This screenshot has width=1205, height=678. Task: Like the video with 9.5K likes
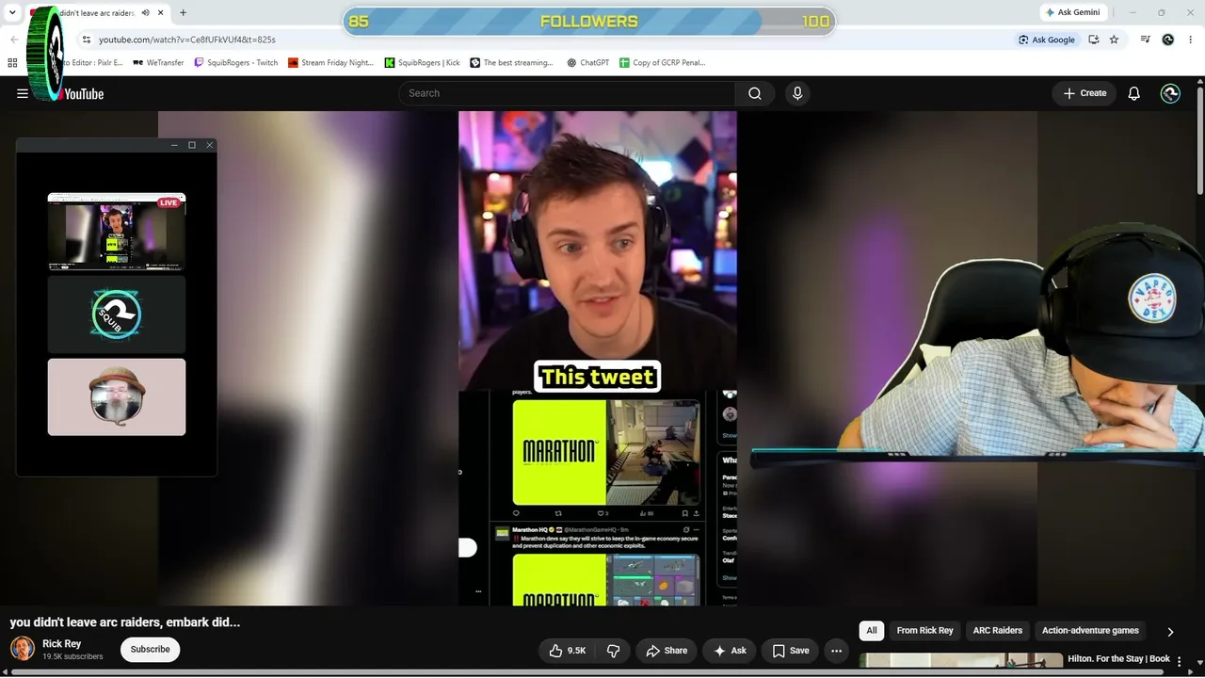[568, 651]
